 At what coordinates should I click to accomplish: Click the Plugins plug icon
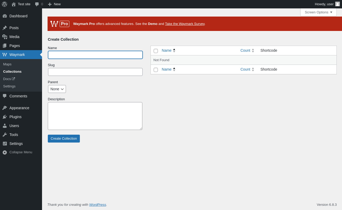(5, 117)
